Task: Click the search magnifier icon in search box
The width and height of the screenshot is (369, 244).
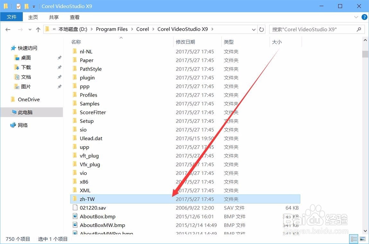Action: [359, 29]
